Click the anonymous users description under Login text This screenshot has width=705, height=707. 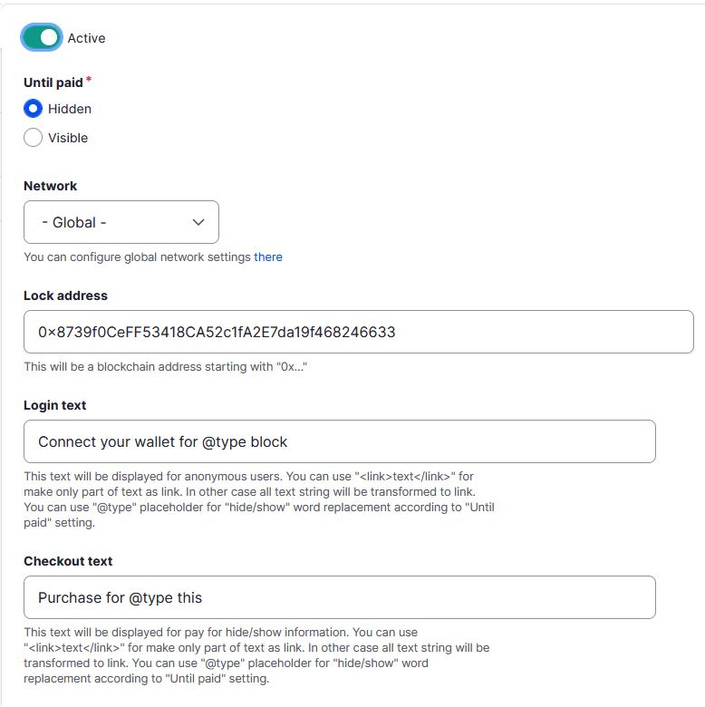tap(259, 499)
